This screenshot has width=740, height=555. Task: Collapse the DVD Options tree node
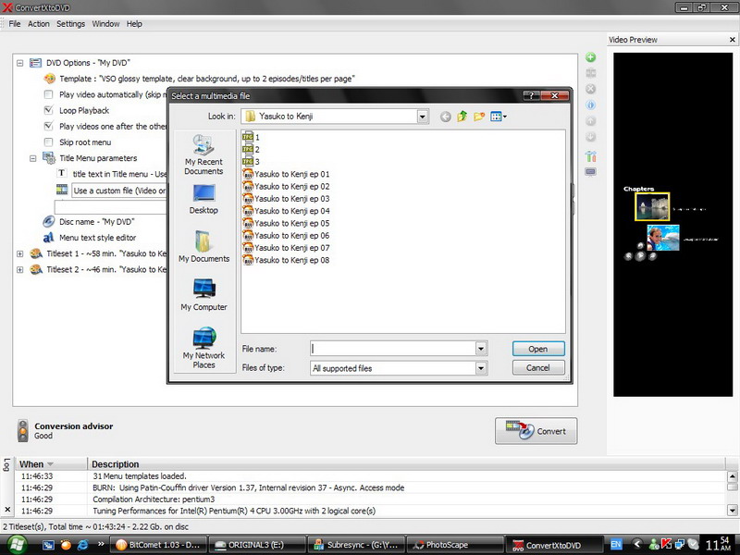click(19, 63)
